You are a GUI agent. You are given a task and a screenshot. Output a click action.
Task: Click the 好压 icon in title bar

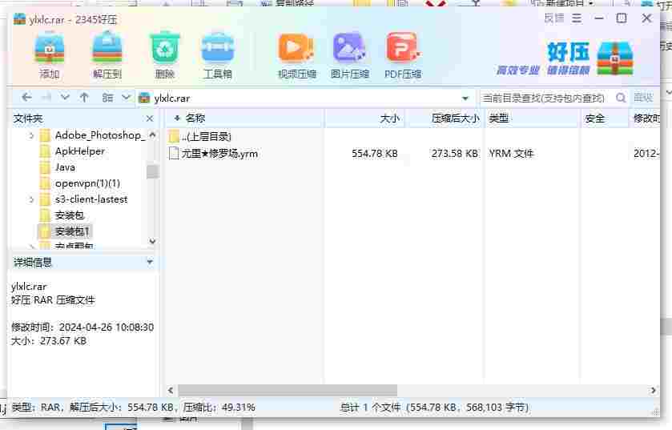click(19, 19)
